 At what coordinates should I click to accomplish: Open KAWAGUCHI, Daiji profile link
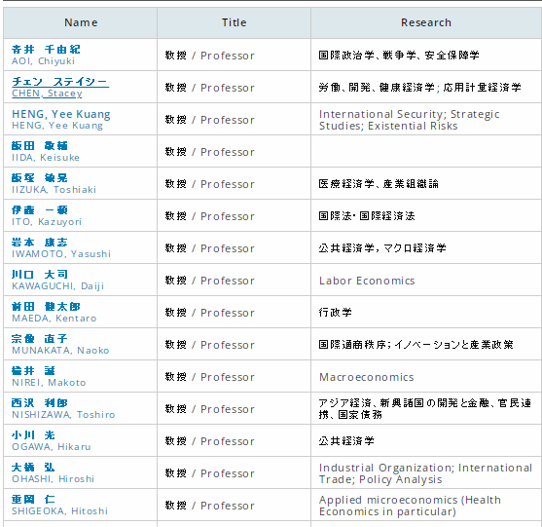tap(57, 281)
